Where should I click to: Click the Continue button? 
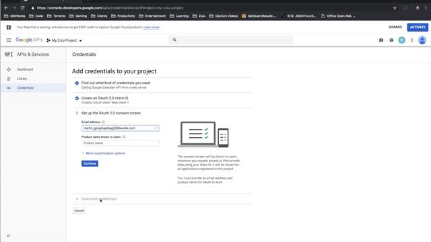click(x=90, y=163)
